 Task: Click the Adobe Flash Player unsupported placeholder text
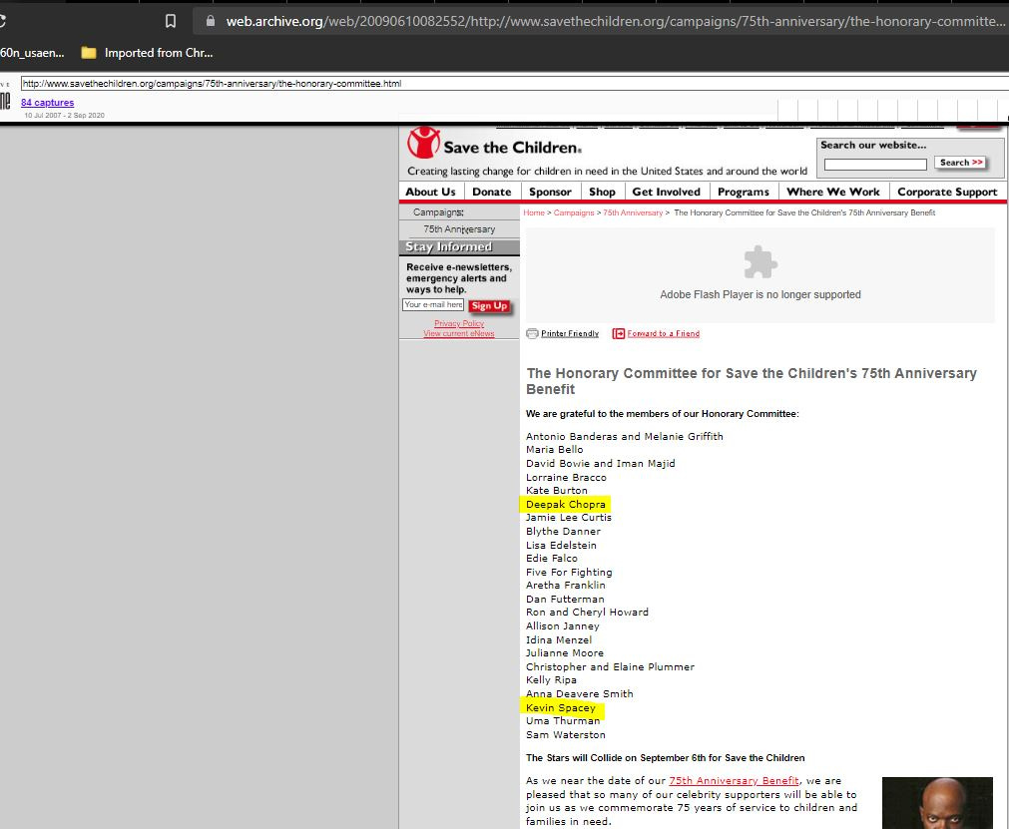coord(759,294)
